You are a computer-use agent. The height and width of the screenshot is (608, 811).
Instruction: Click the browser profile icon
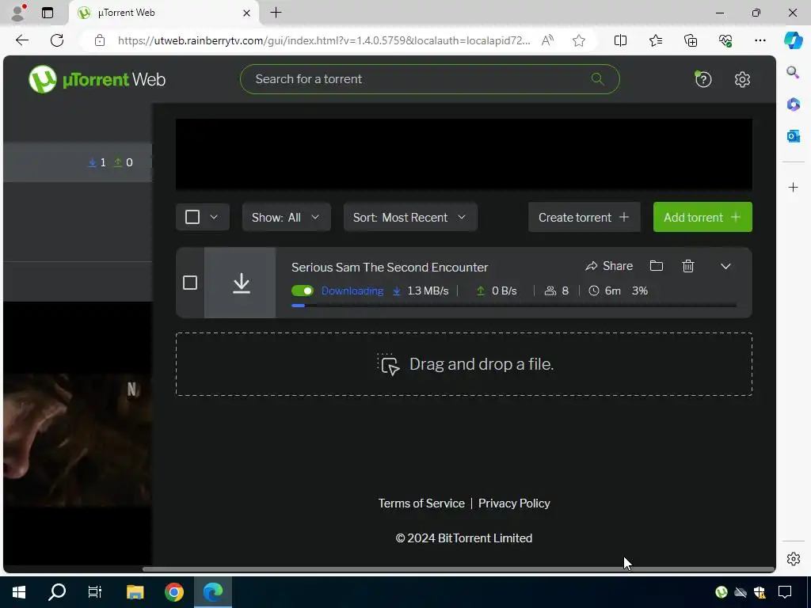[17, 13]
